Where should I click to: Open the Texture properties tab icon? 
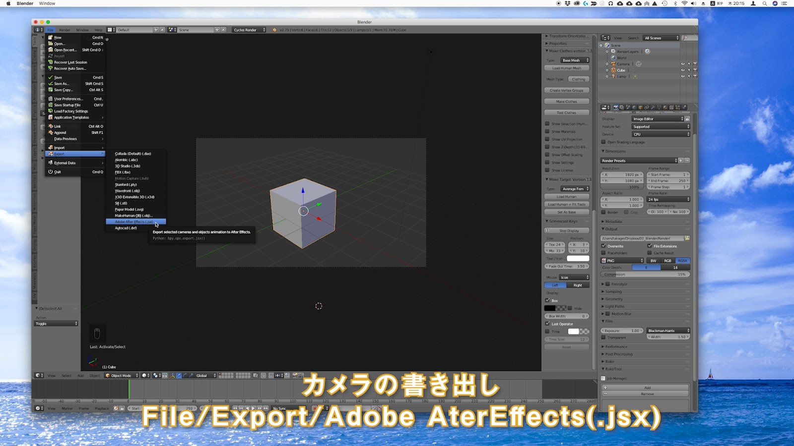pos(671,107)
